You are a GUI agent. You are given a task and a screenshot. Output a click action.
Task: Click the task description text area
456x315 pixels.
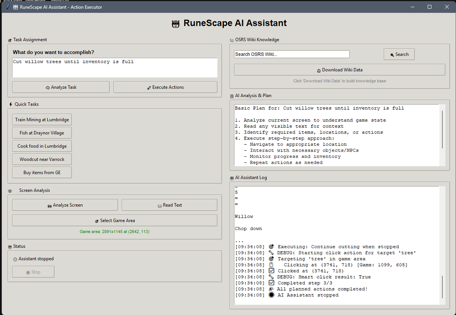(x=114, y=68)
